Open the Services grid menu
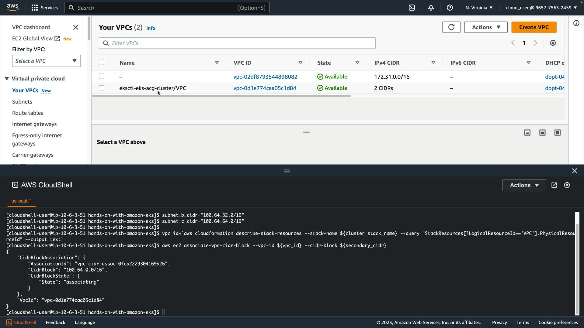 [x=35, y=8]
